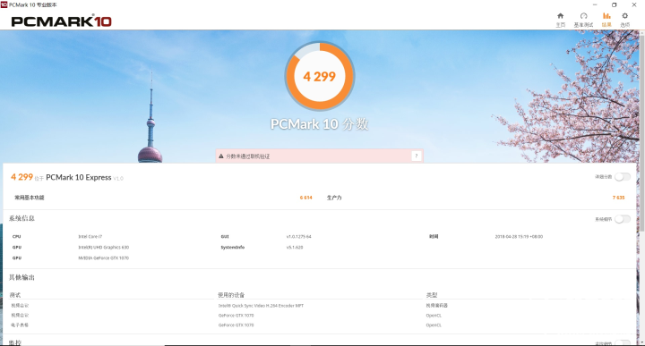Click the Intel UHD Graphics 630 value
The height and width of the screenshot is (346, 645).
104,248
